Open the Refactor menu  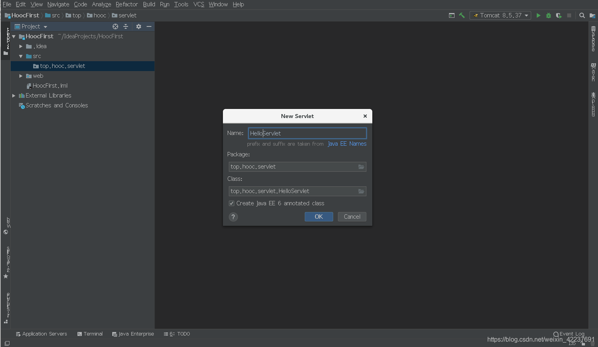click(x=126, y=4)
